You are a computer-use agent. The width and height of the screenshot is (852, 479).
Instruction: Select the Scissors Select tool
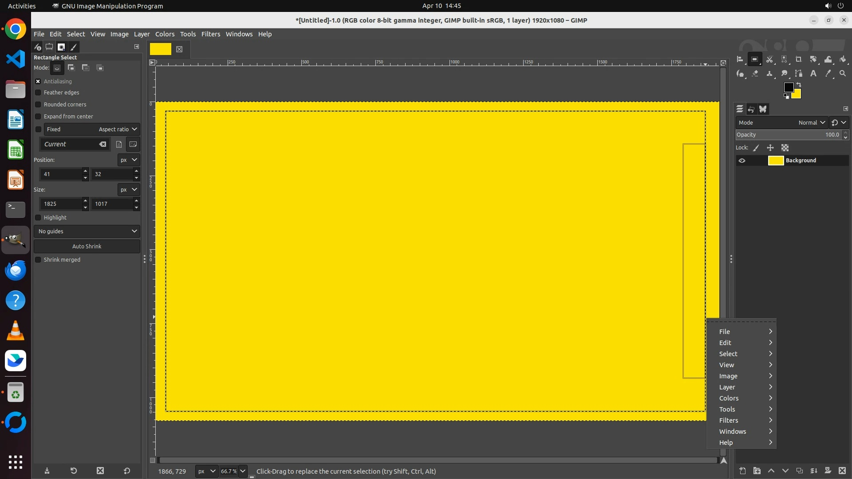click(x=769, y=59)
